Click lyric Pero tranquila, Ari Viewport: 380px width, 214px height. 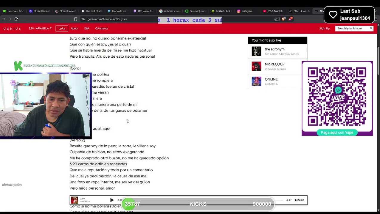pyautogui.click(x=112, y=56)
